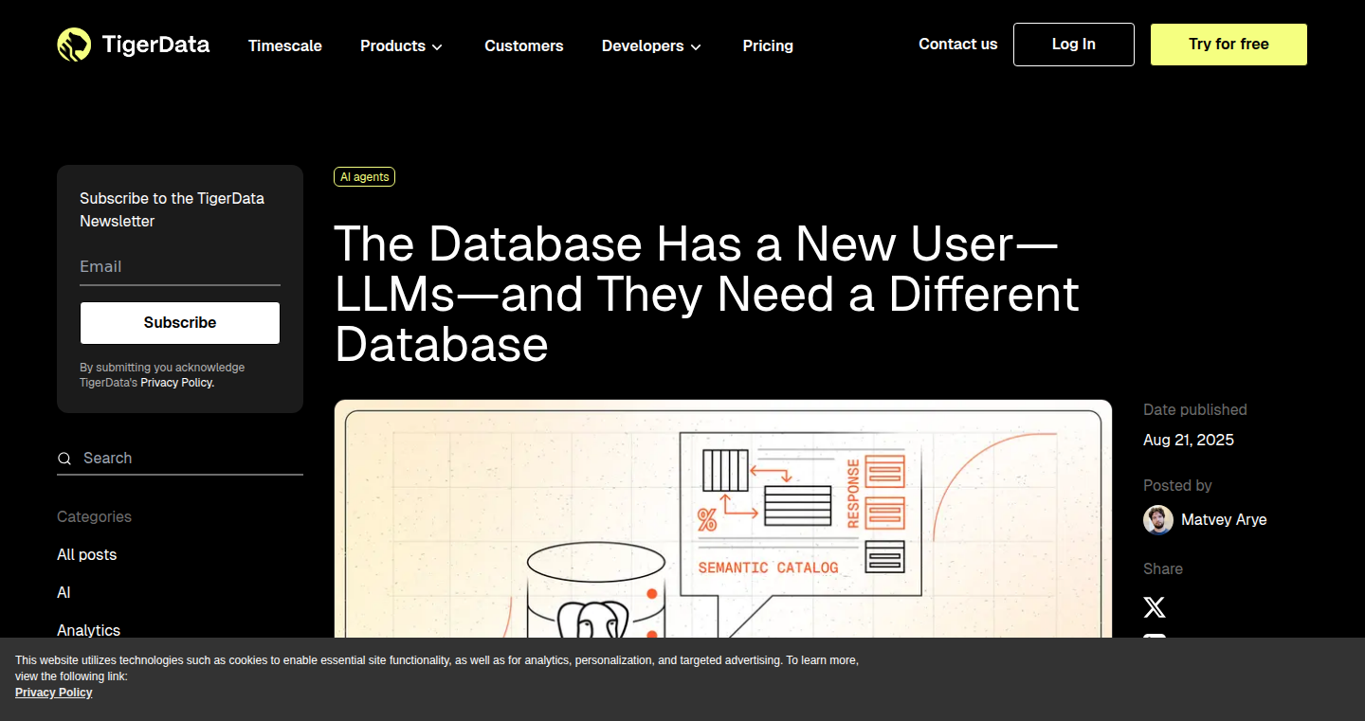Image resolution: width=1365 pixels, height=721 pixels.
Task: Share the article on X
Action: click(x=1155, y=607)
